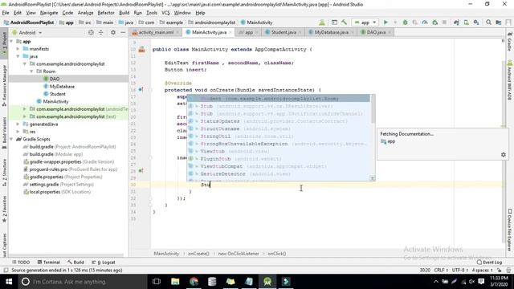Switch to DAO.java editor tab
Image resolution: width=514 pixels, height=289 pixels.
[x=376, y=32]
